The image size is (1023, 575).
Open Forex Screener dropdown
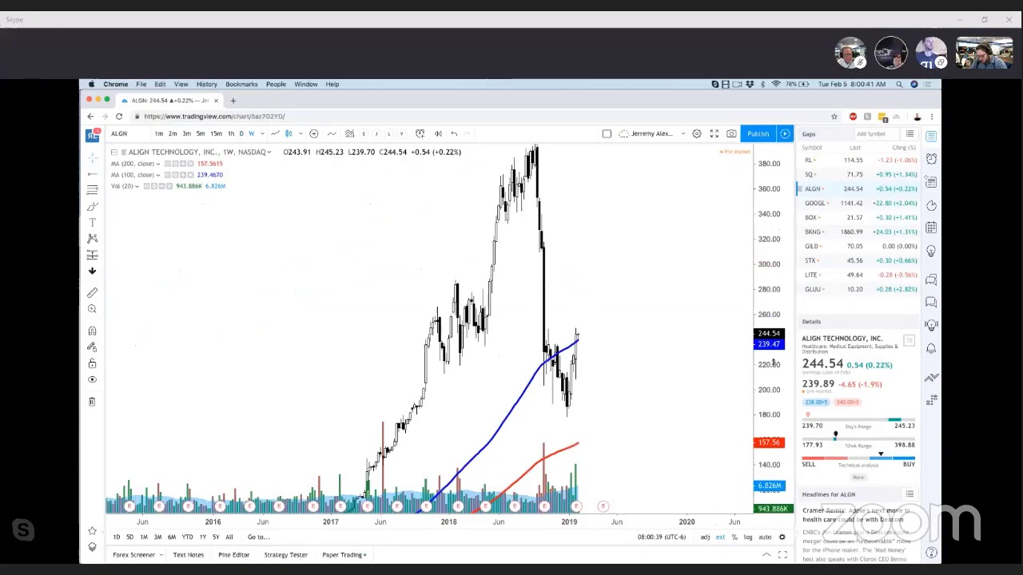pos(161,555)
